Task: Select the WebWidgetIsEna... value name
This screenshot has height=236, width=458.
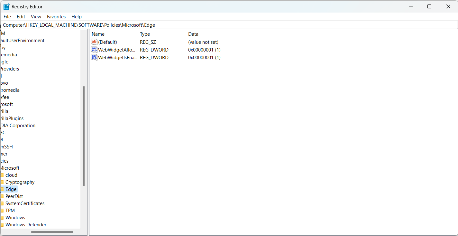Action: coord(118,58)
